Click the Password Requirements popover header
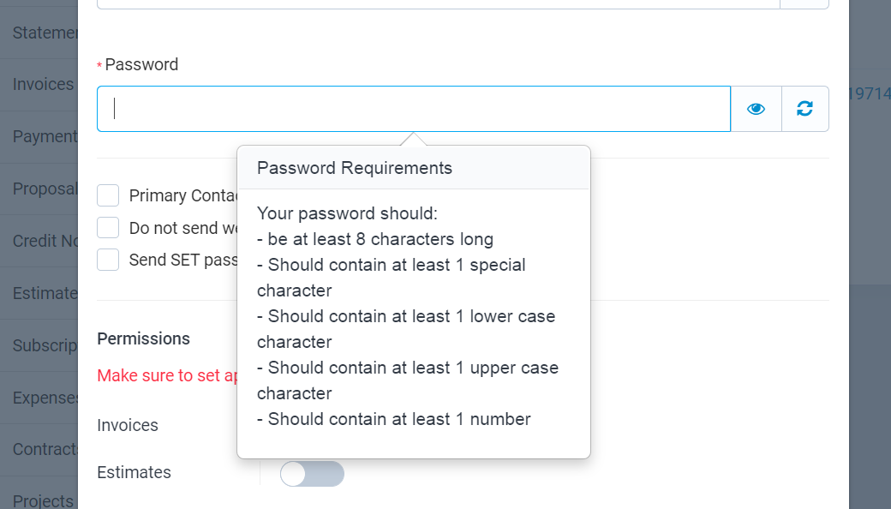Image resolution: width=891 pixels, height=509 pixels. coord(355,168)
